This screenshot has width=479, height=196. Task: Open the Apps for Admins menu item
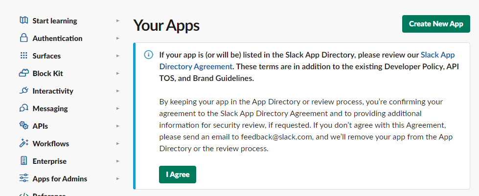click(60, 178)
